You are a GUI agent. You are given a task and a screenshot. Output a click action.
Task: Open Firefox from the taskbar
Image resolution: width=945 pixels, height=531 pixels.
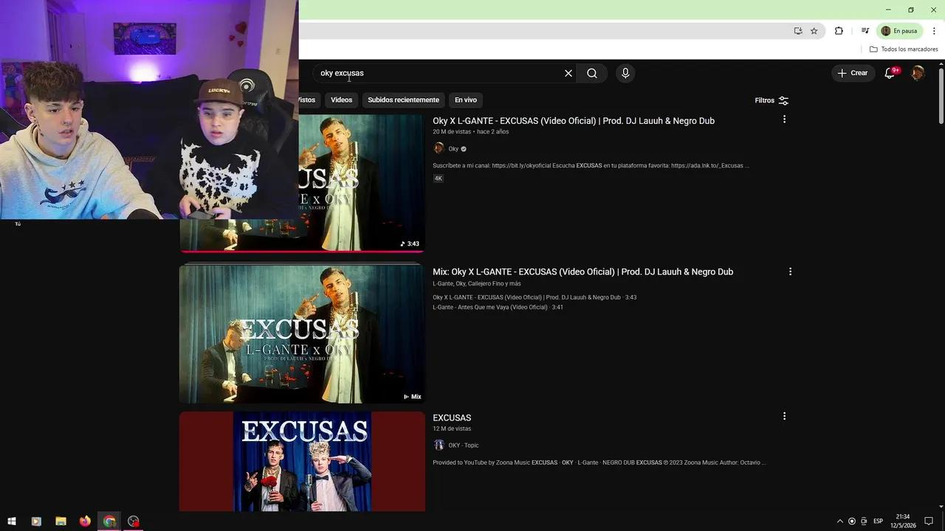[85, 521]
